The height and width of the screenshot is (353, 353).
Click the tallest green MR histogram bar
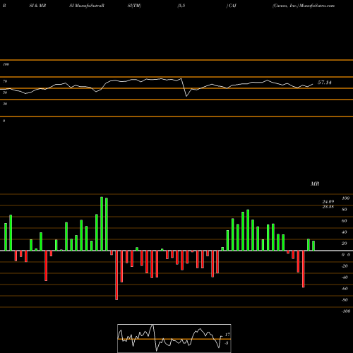point(102,224)
